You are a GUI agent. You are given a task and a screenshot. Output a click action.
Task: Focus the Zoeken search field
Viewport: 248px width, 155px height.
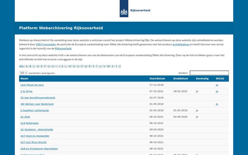click(209, 73)
